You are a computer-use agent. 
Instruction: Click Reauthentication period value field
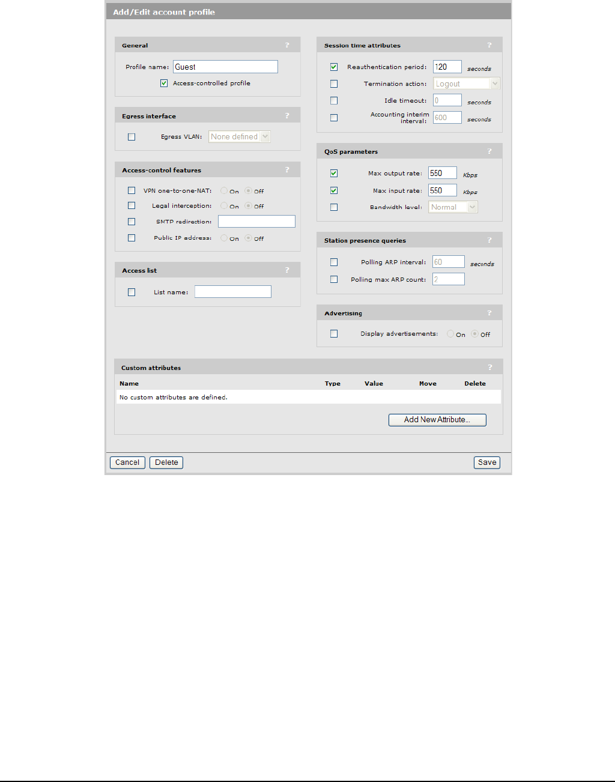click(x=447, y=67)
